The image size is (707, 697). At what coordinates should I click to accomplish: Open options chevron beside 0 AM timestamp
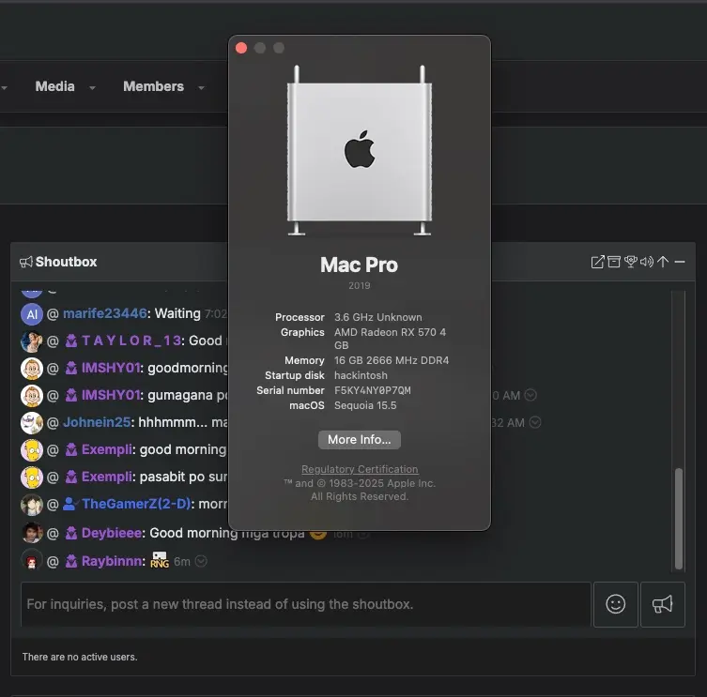coord(531,395)
